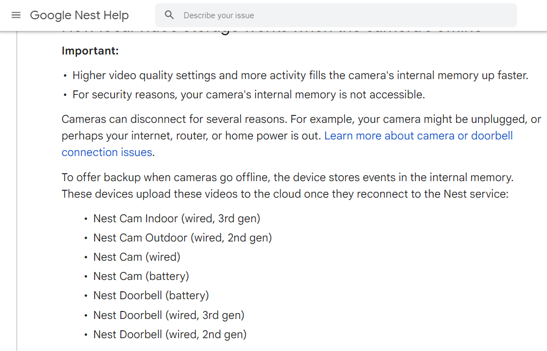Go to Google Nest Help home
The image size is (547, 351).
coord(79,15)
